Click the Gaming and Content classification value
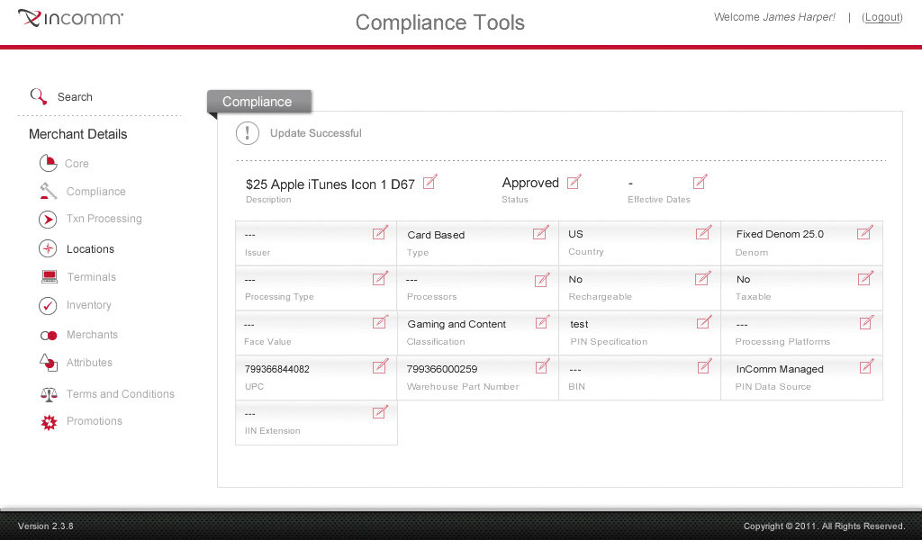This screenshot has height=540, width=922. click(x=456, y=324)
